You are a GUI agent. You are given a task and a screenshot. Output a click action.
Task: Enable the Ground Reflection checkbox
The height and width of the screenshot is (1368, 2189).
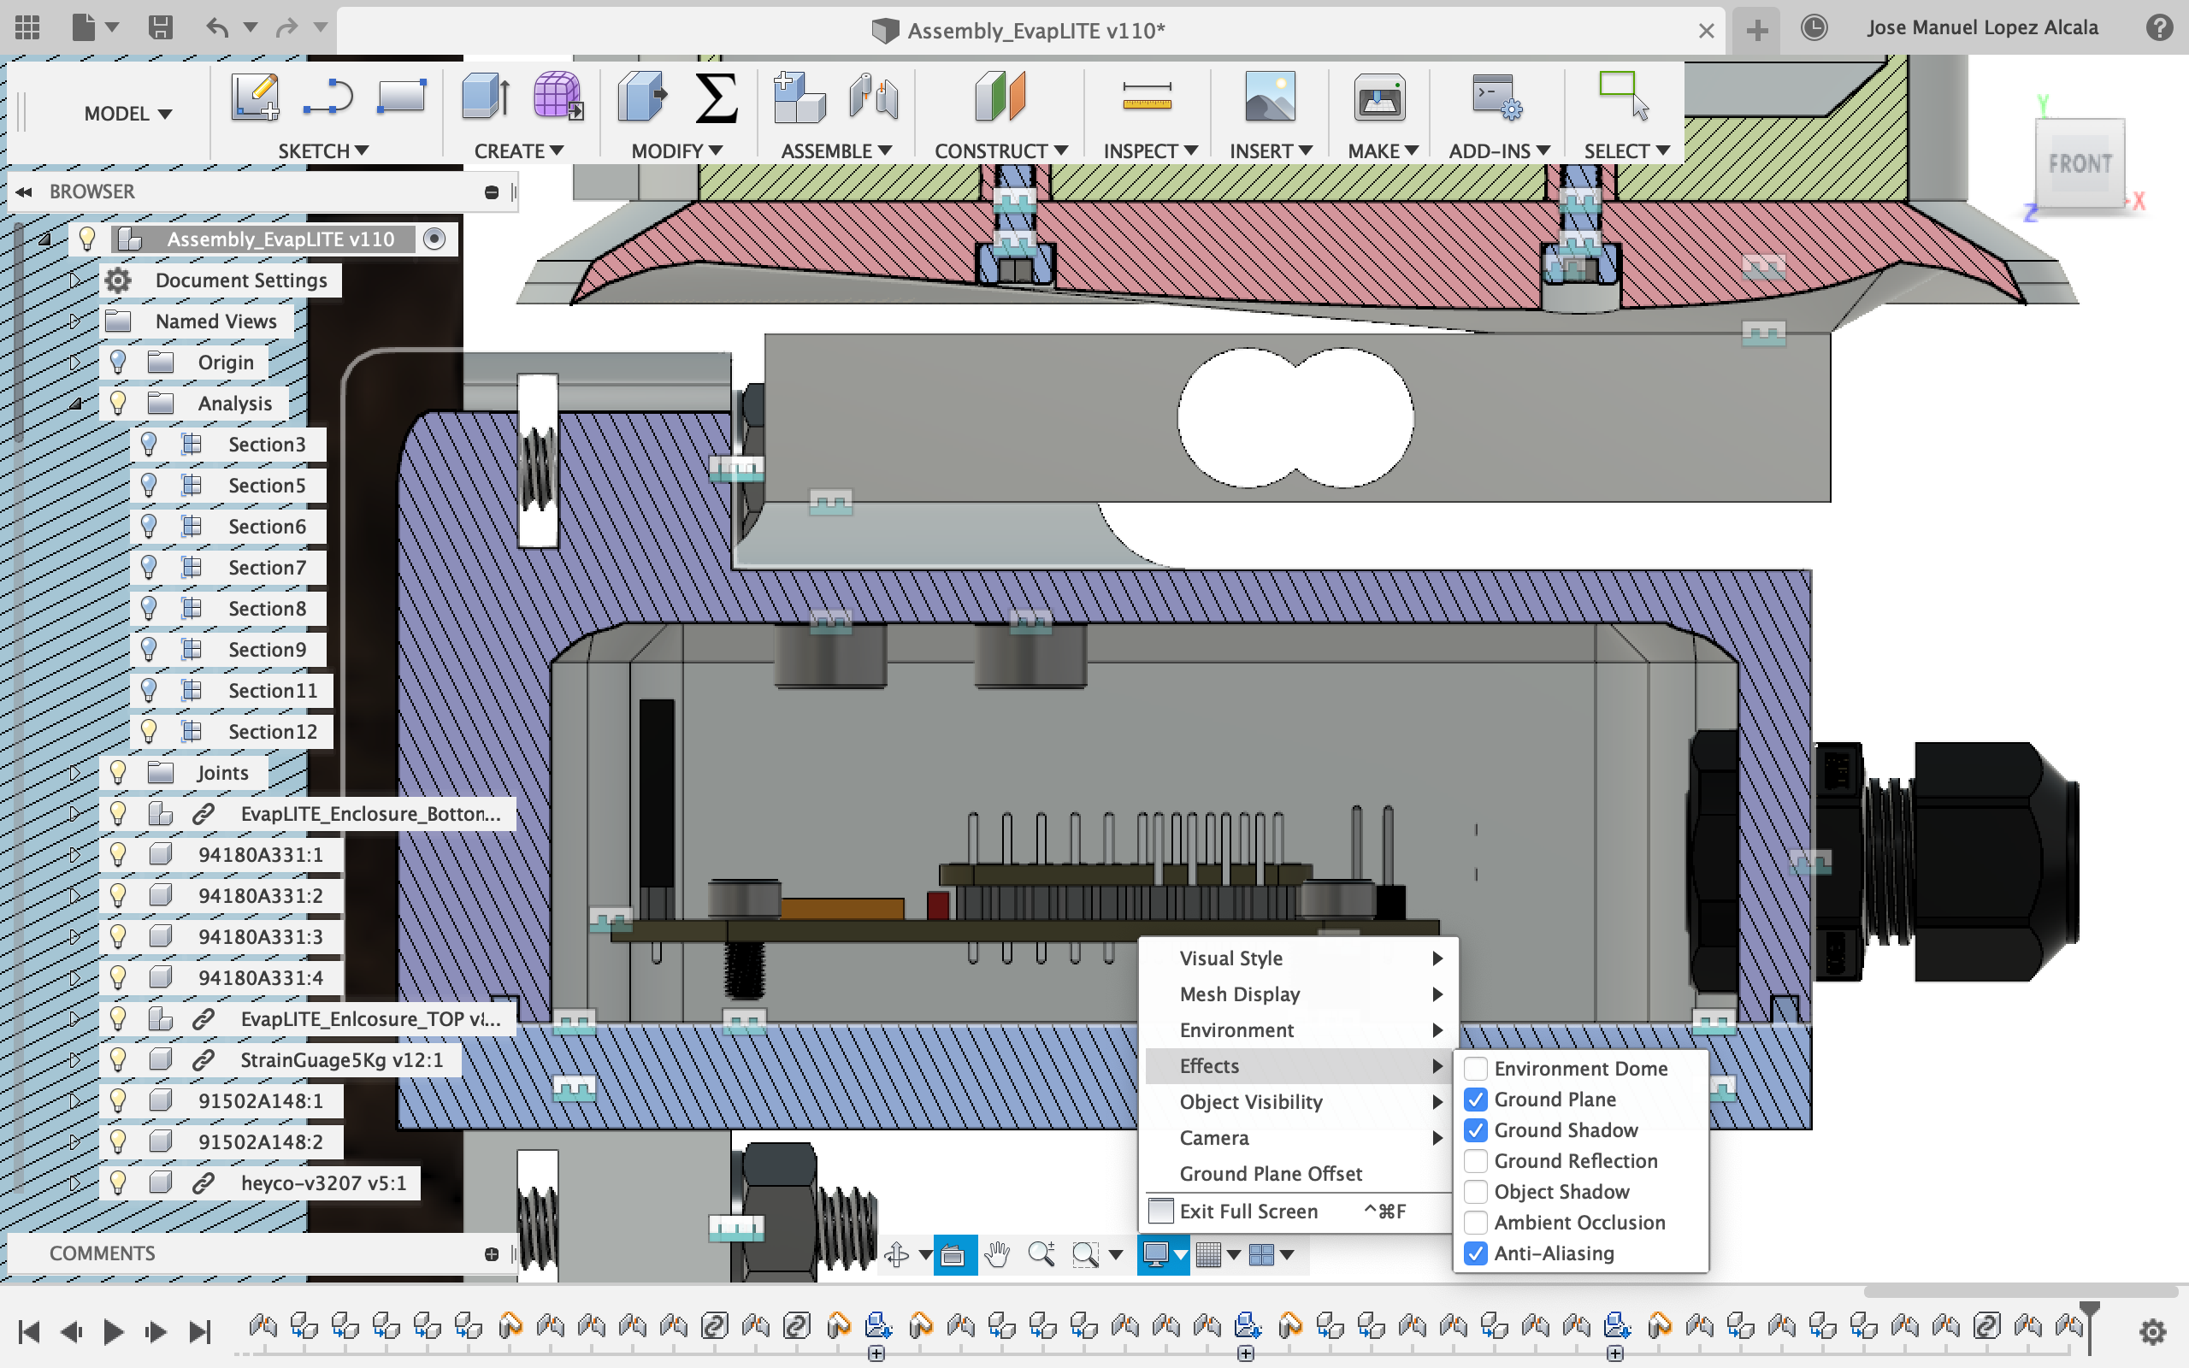click(1475, 1161)
